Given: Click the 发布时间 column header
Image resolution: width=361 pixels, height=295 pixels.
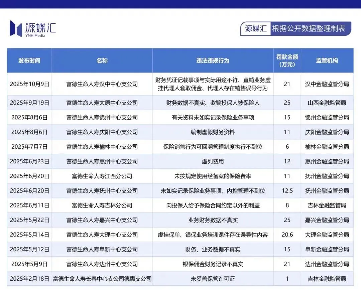Looking at the screenshot, I should pyautogui.click(x=29, y=60).
